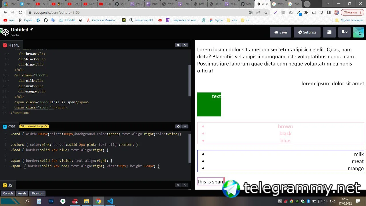Screen dimensions: 366x206
Task: Open the Console panel
Action: 8,193
